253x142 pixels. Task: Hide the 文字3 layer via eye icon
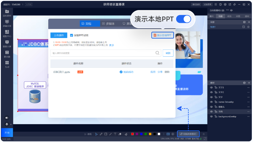point(211,87)
